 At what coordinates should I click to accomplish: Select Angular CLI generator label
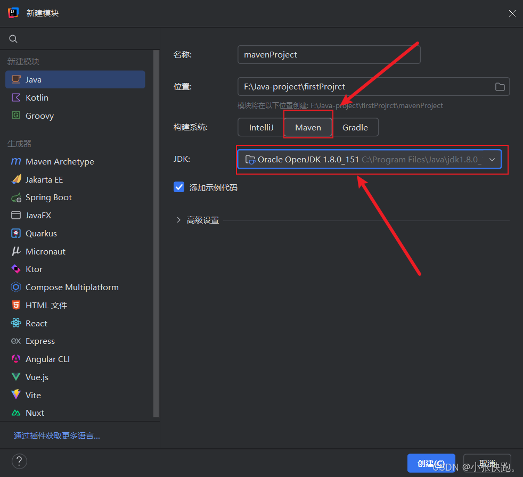[x=48, y=359]
